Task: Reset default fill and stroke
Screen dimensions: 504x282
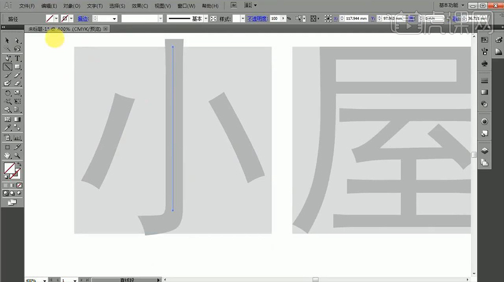Action: (x=6, y=177)
